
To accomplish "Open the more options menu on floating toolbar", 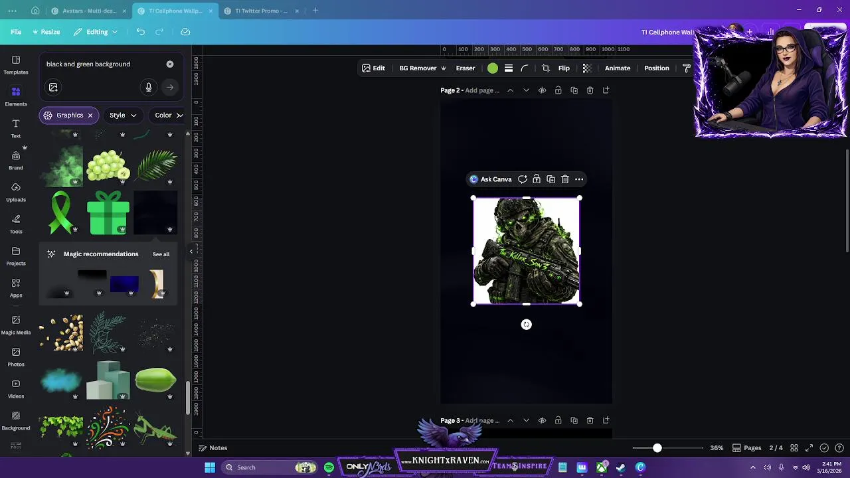I will pyautogui.click(x=579, y=179).
